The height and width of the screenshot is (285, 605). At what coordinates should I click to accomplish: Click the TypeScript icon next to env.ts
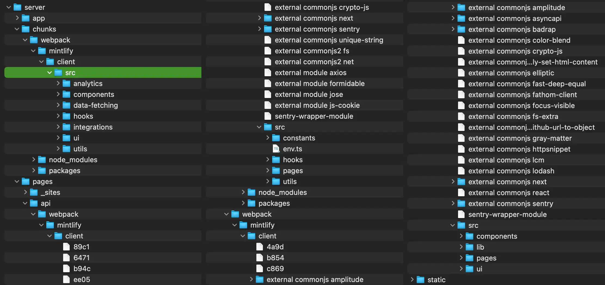[276, 149]
